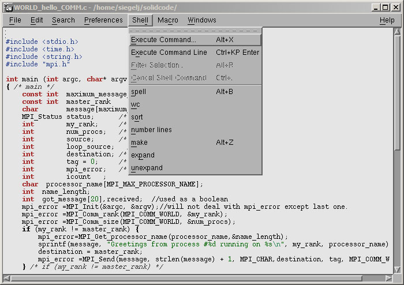This screenshot has width=404, height=285.
Task: Close the open Shell menu
Action: 140,20
